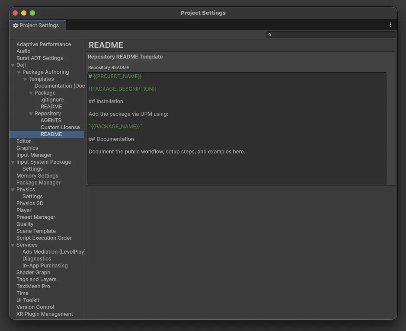Open Package Manager settings
This screenshot has height=331, width=406.
[x=38, y=183]
